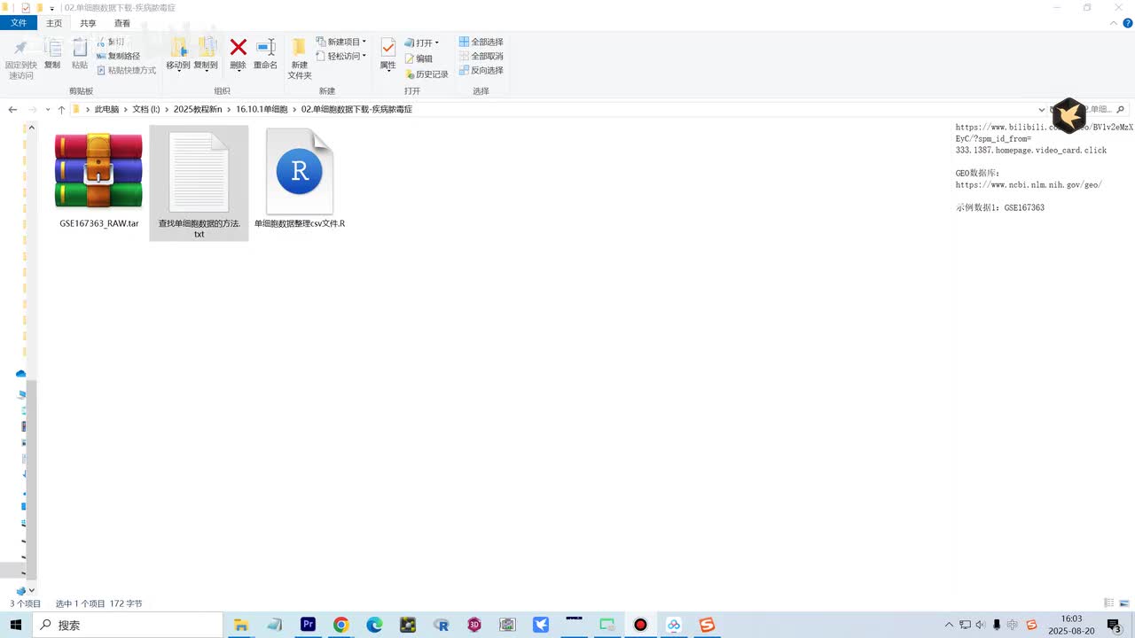Click the 固定到快速访问 pin icon
Viewport: 1135px width, 638px height.
[20, 49]
